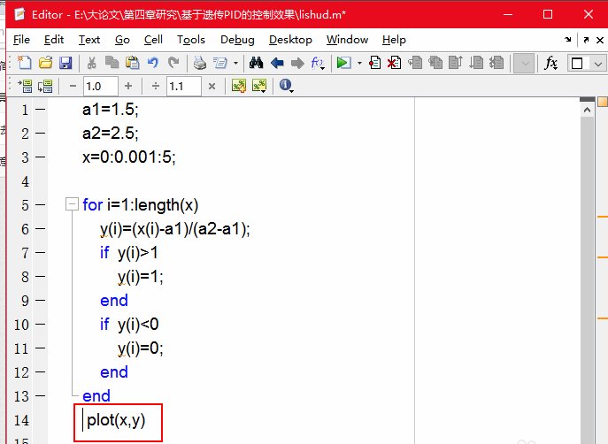The image size is (608, 444).
Task: Click the Open file folder icon
Action: point(45,63)
